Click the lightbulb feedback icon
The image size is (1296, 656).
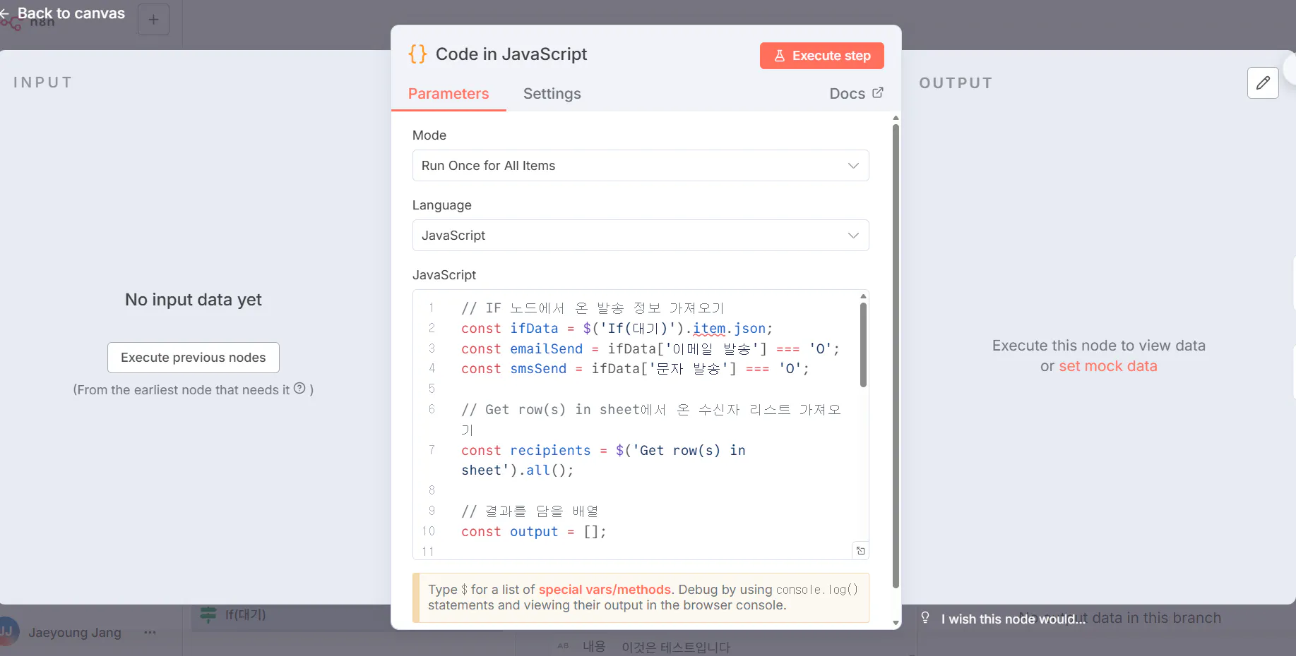tap(925, 618)
